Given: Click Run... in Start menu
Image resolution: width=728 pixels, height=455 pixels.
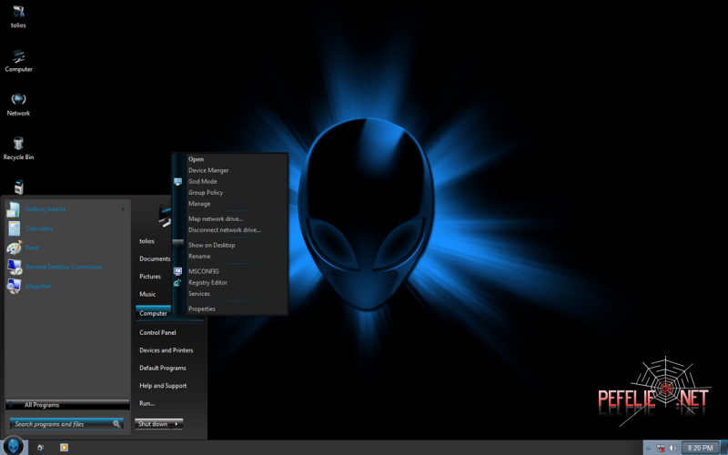Looking at the screenshot, I should (147, 403).
